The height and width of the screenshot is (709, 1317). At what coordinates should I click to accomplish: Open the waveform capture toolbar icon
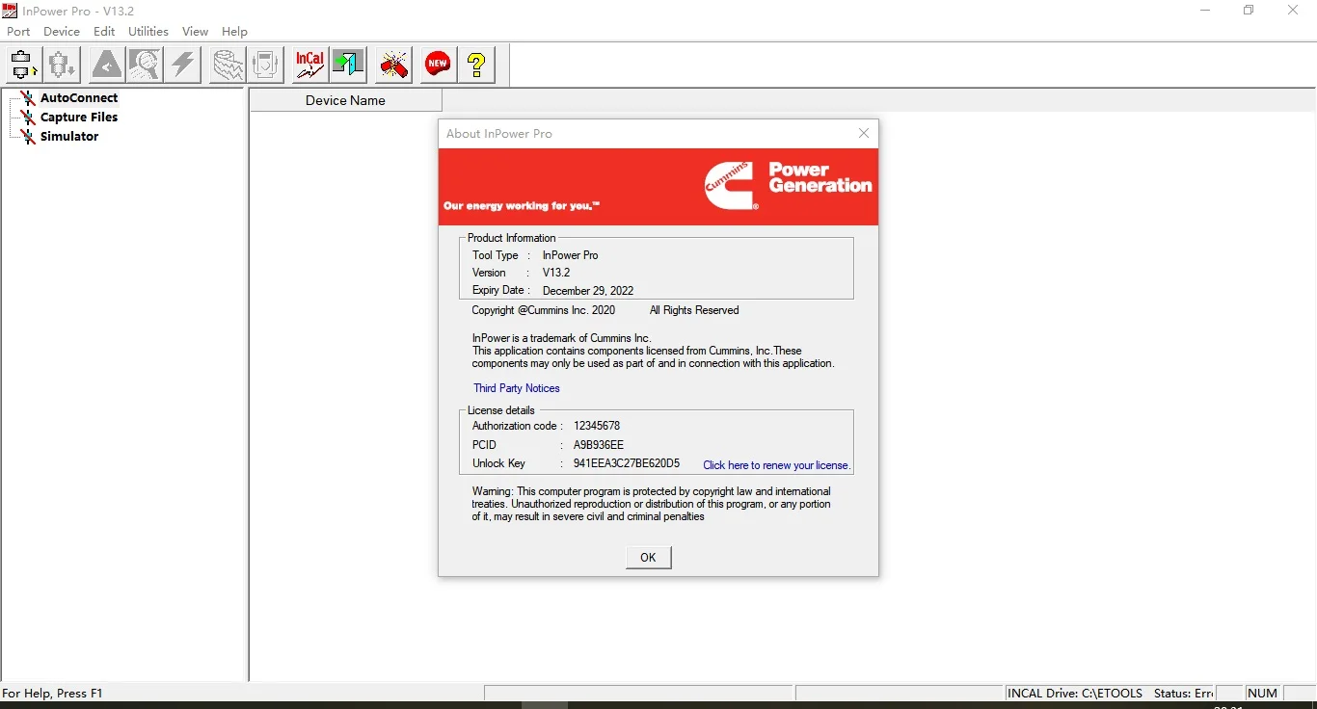[227, 65]
